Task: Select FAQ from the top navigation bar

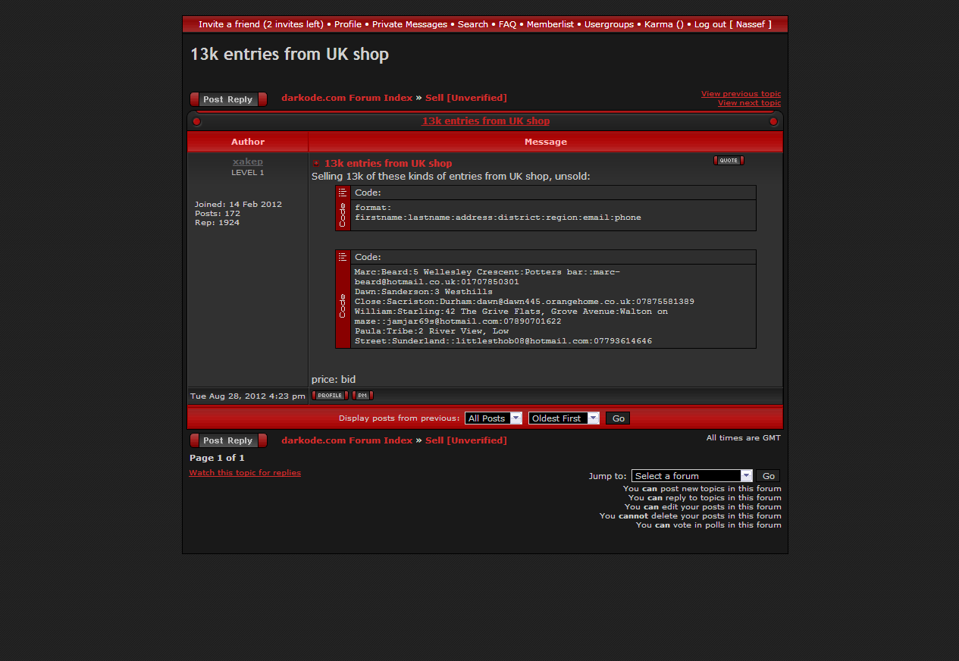Action: [x=507, y=24]
